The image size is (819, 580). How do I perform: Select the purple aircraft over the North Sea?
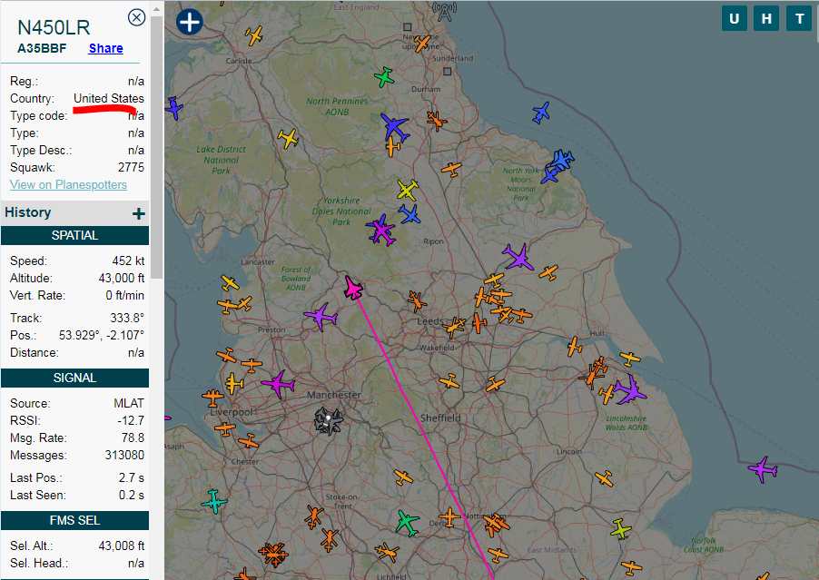pyautogui.click(x=763, y=469)
